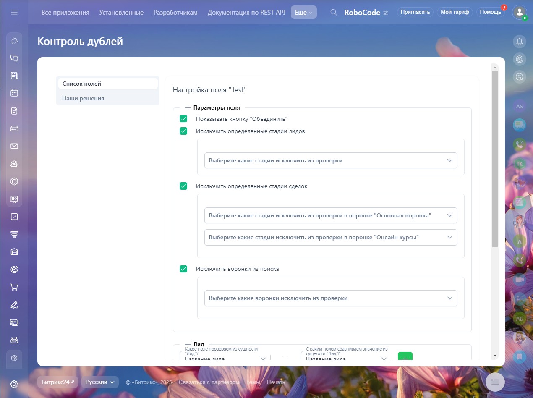533x398 pixels.
Task: Click the vertical scrollbar down arrow
Action: click(x=495, y=356)
